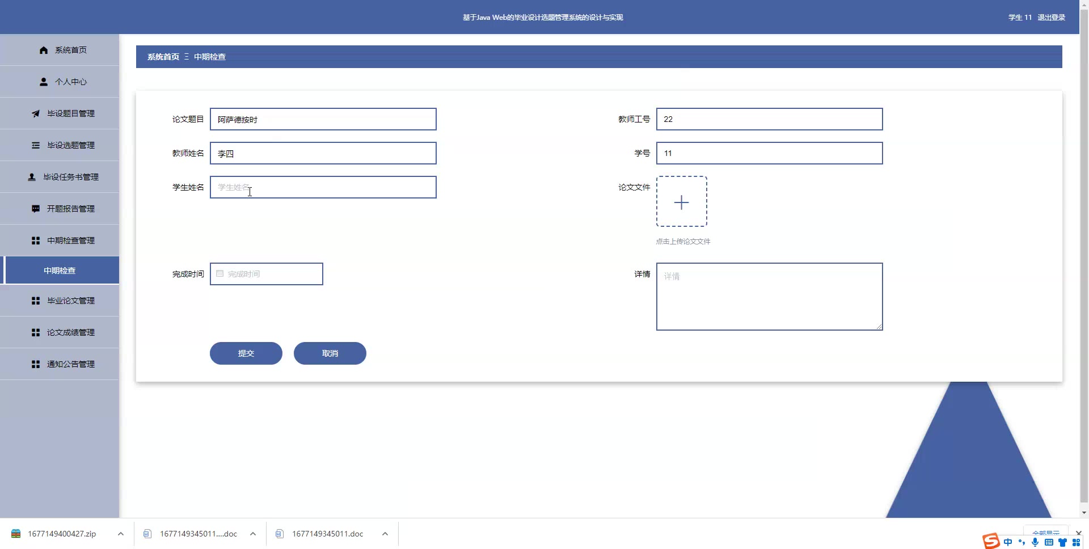The height and width of the screenshot is (549, 1089).
Task: Click the shirt skin icon in IME bar
Action: pyautogui.click(x=1062, y=542)
